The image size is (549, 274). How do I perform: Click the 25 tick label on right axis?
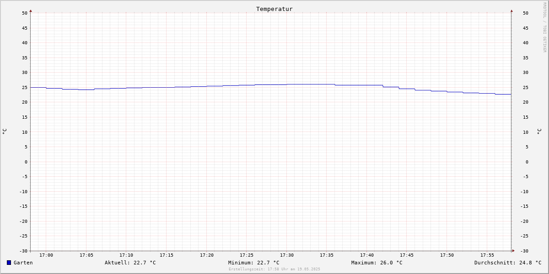526,87
